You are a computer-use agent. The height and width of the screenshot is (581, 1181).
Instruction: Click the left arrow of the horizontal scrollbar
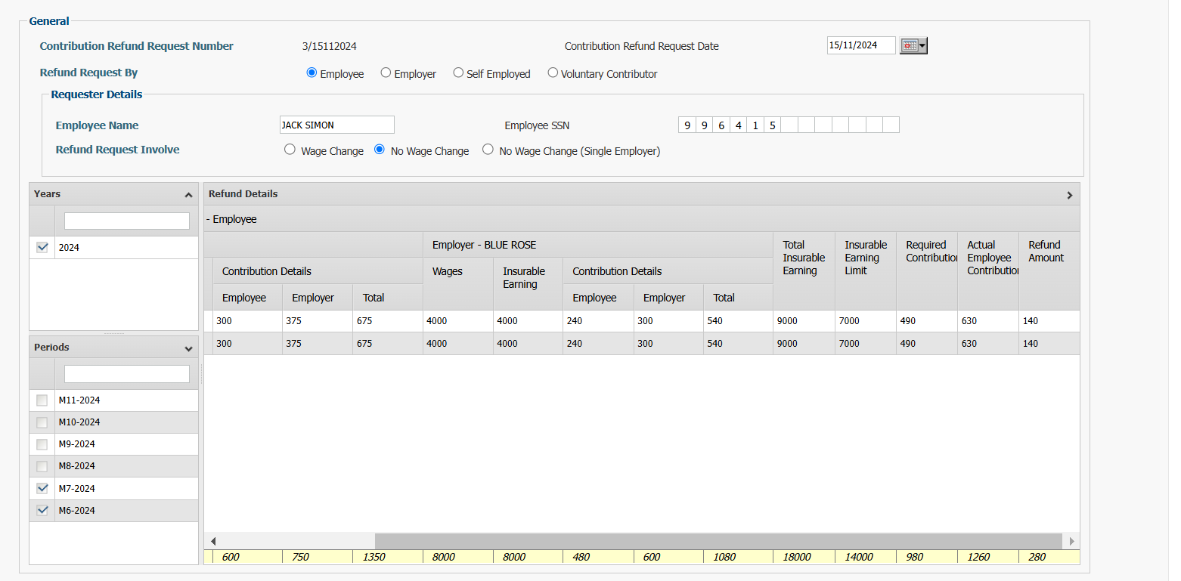tap(212, 541)
